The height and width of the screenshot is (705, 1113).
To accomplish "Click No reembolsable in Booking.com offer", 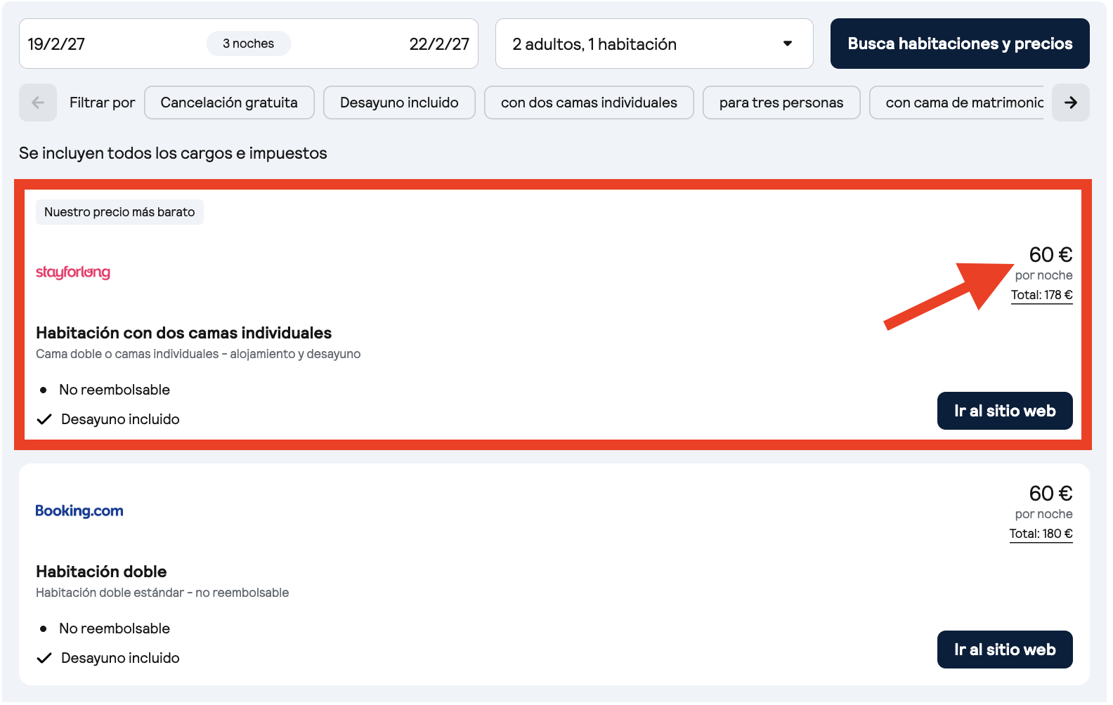I will point(115,628).
